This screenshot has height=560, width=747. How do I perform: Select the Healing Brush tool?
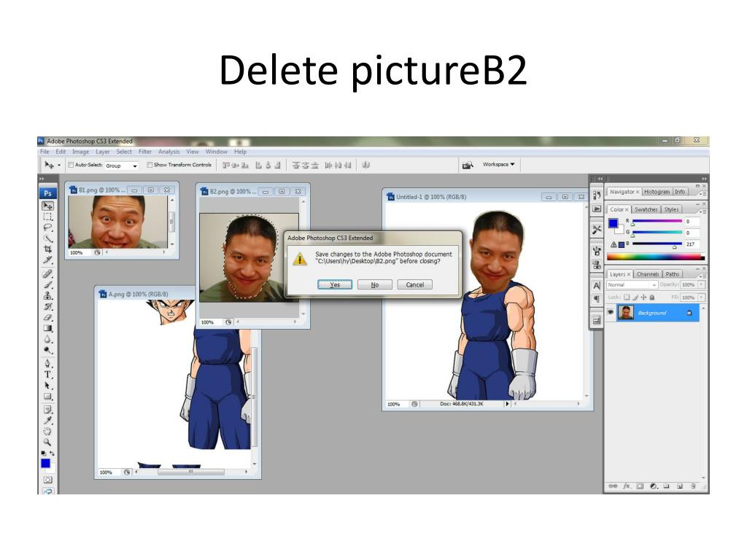[47, 274]
